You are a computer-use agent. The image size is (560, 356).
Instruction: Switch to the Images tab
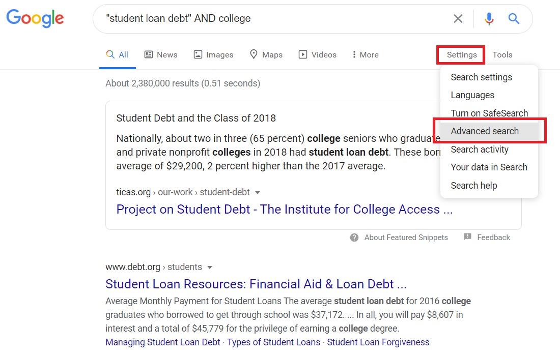pos(213,54)
